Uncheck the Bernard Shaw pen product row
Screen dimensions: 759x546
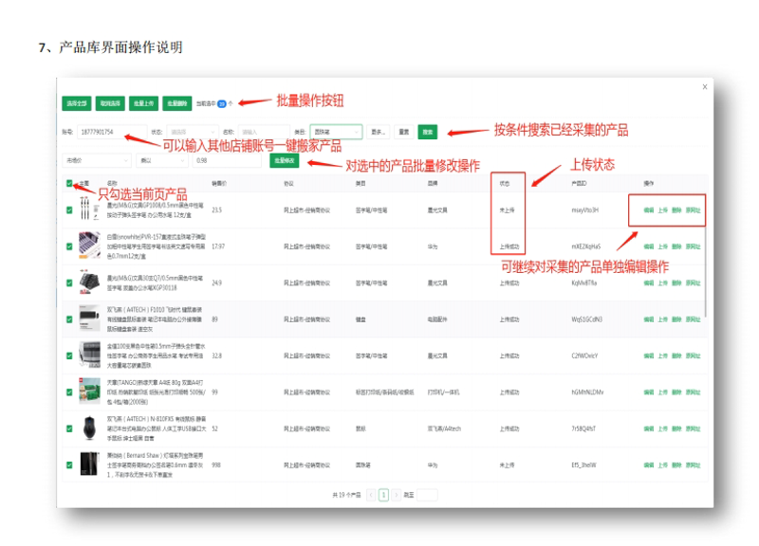coord(69,465)
